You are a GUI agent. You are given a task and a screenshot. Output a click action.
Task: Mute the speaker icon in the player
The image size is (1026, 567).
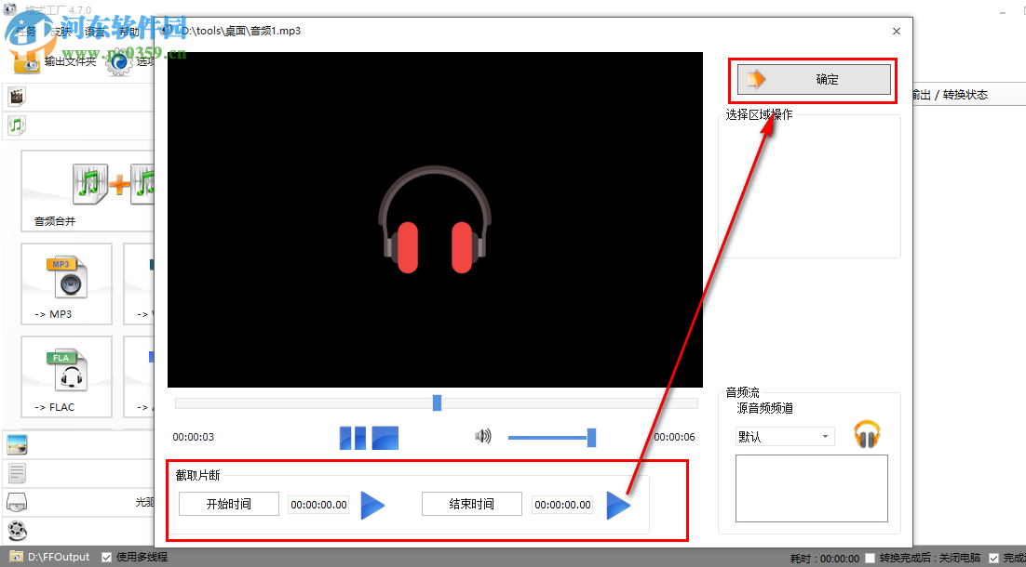click(x=483, y=435)
